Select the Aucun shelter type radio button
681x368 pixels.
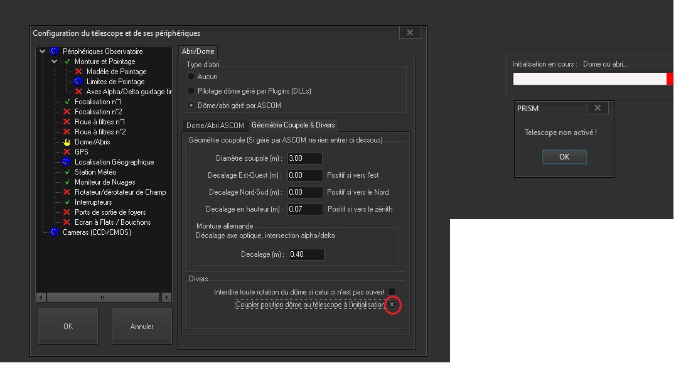click(x=192, y=77)
